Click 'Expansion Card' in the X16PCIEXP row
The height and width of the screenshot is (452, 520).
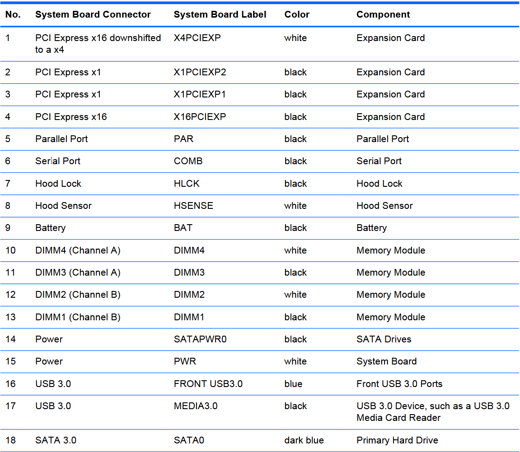(391, 117)
